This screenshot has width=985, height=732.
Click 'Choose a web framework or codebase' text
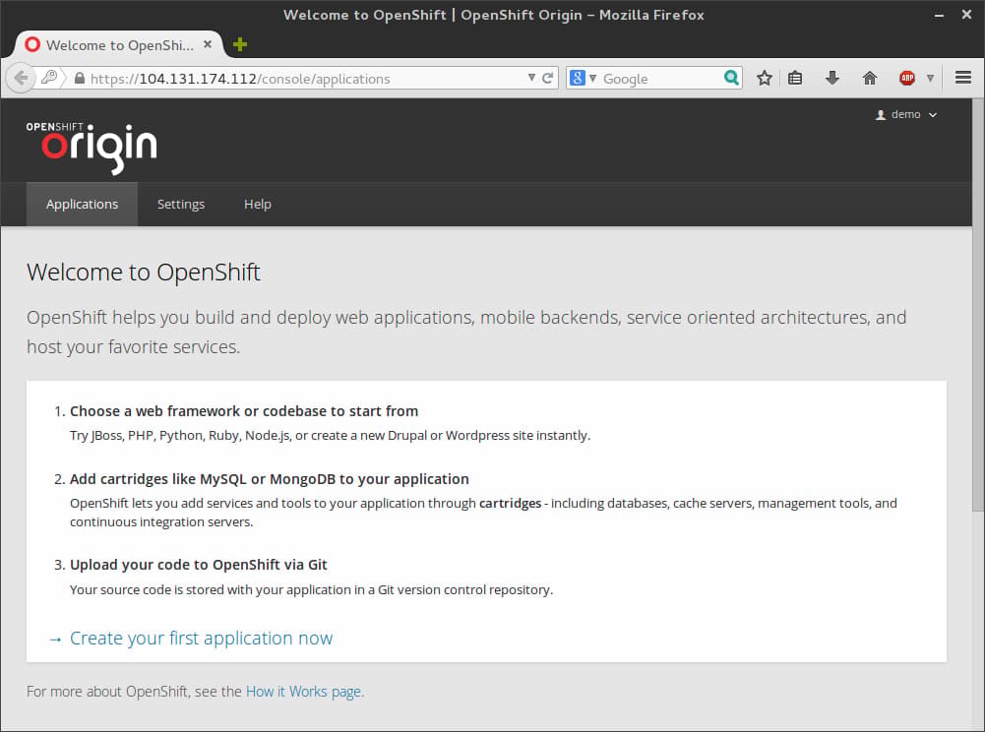(244, 411)
